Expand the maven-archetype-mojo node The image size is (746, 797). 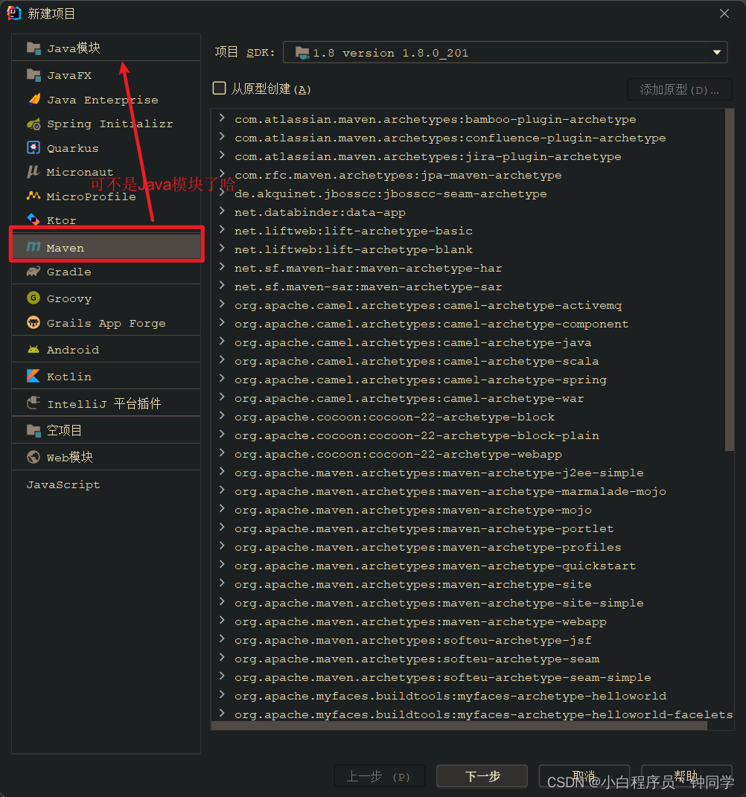222,508
